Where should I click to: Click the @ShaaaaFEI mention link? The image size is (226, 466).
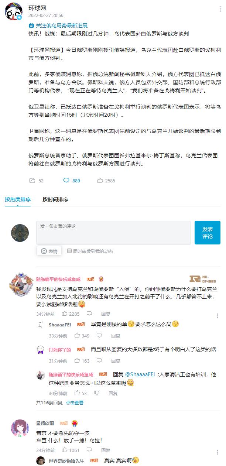141,374
